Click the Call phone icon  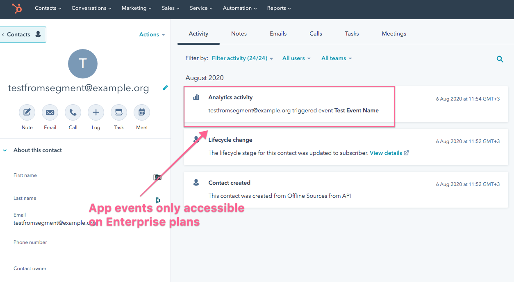pyautogui.click(x=73, y=112)
